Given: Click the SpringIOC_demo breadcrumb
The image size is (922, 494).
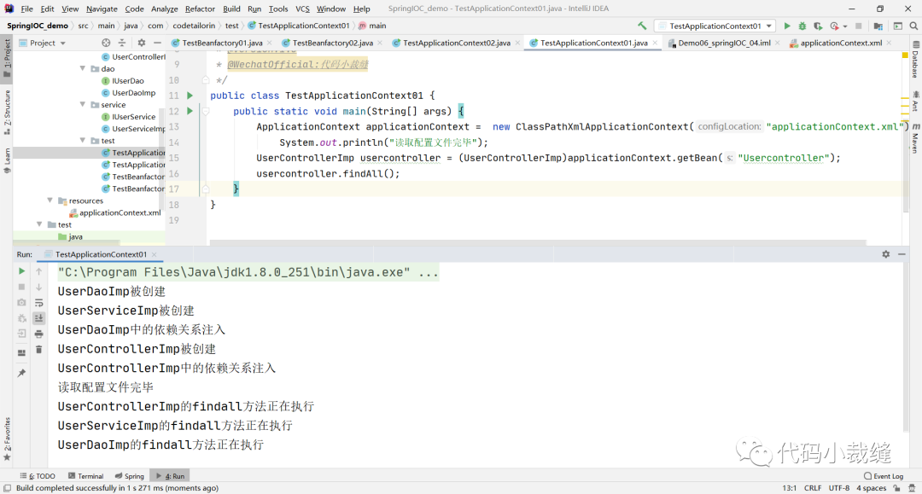Looking at the screenshot, I should 37,26.
